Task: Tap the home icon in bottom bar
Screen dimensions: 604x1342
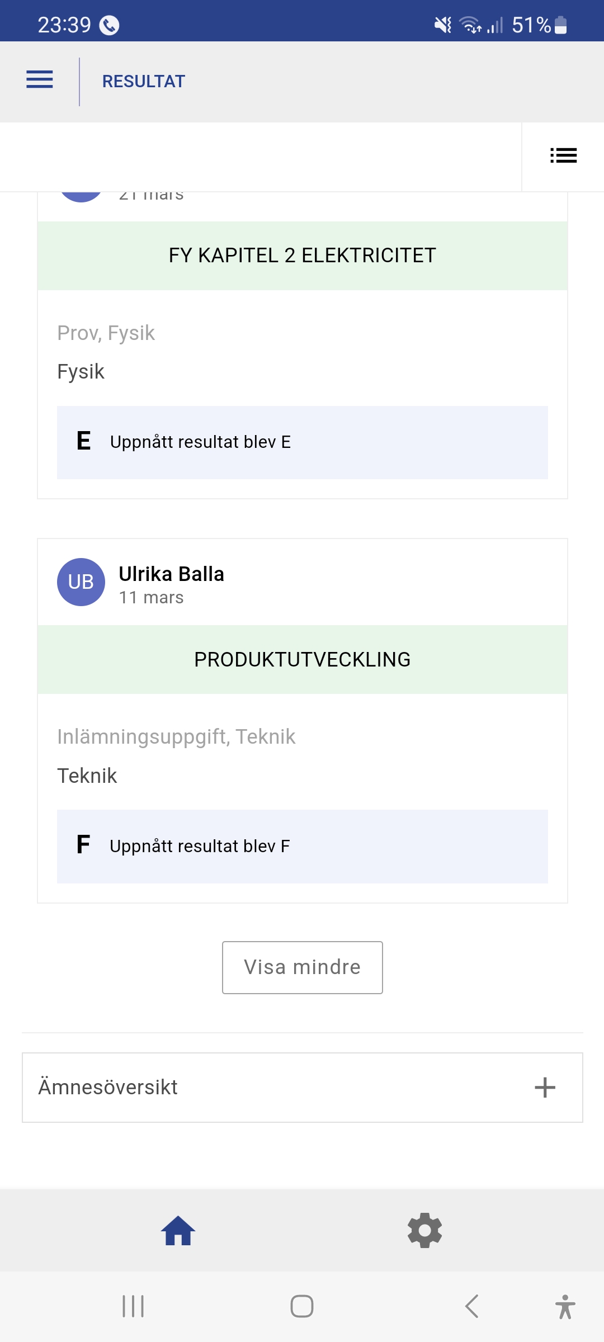Action: click(x=178, y=1231)
